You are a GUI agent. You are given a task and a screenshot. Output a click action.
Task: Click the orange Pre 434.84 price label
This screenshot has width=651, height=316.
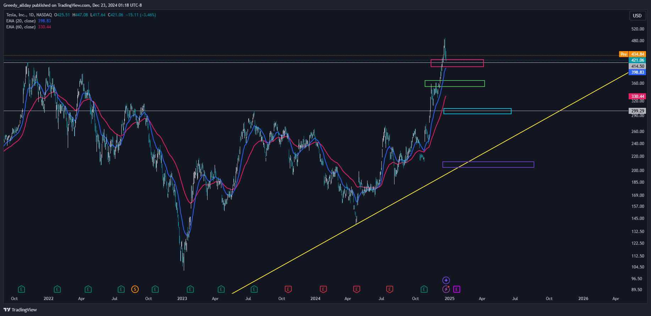point(633,54)
